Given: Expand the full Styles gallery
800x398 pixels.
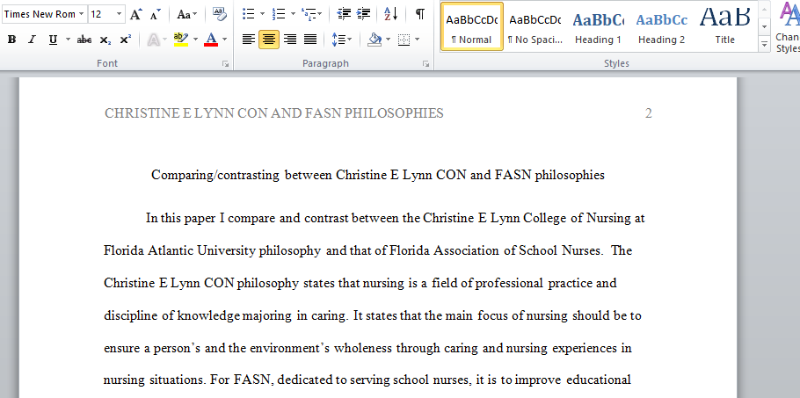Looking at the screenshot, I should 764,44.
